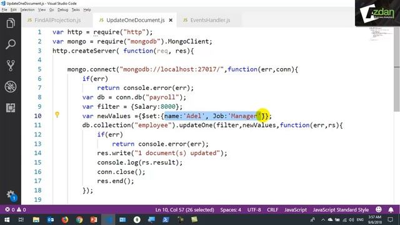Select the UpdateOneDocument.js tab
The width and height of the screenshot is (400, 225).
coord(135,20)
